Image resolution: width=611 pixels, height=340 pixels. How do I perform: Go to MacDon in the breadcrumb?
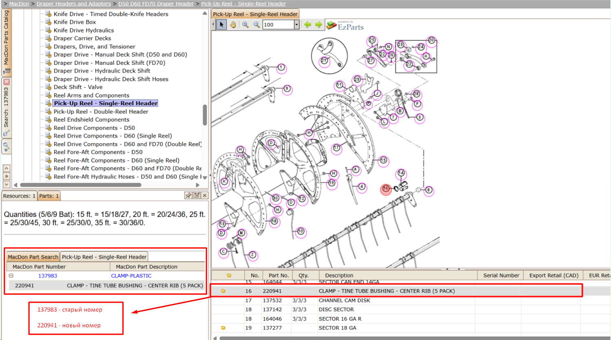click(19, 4)
